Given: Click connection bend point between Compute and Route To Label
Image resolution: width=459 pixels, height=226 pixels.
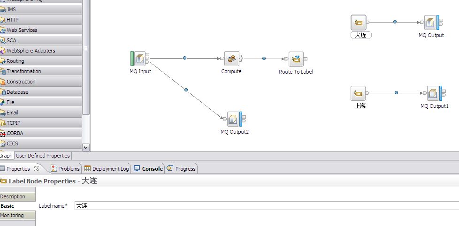Looking at the screenshot, I should pos(264,59).
